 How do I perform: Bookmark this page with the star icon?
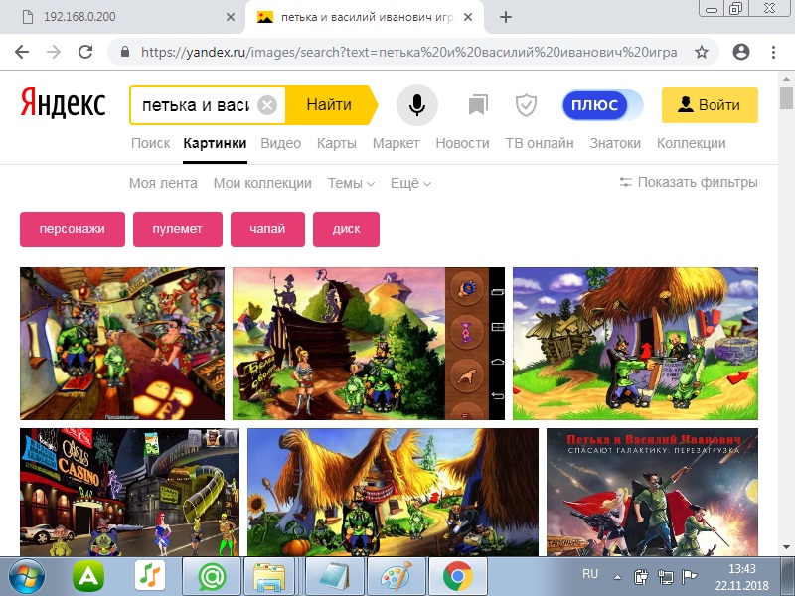click(702, 52)
